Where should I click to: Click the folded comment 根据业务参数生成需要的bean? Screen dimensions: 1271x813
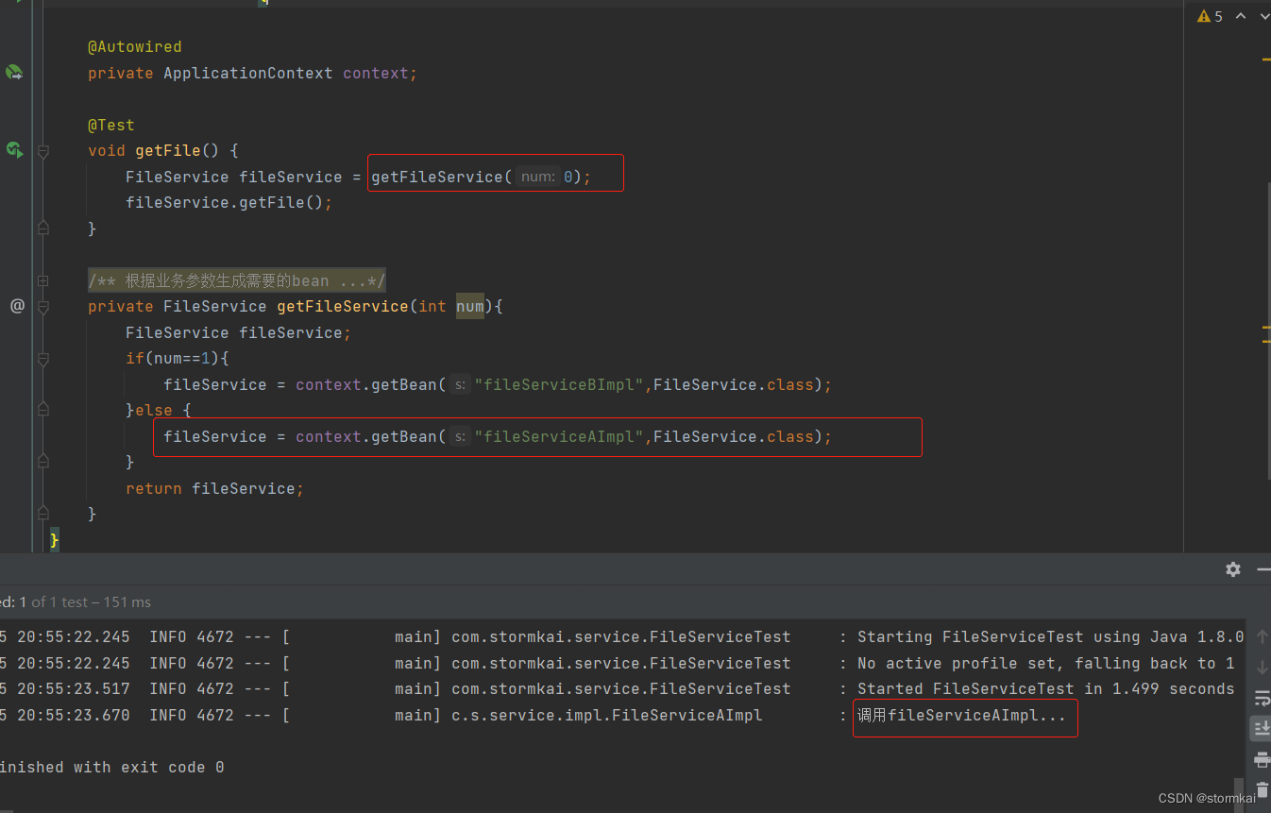[x=236, y=280]
